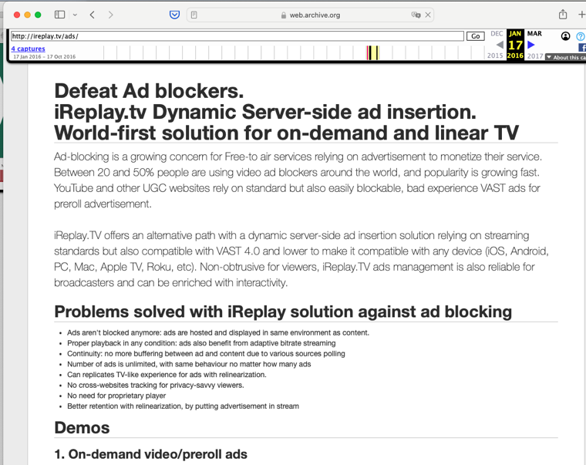Open the Wayback help question mark icon
The height and width of the screenshot is (465, 586).
(x=581, y=36)
